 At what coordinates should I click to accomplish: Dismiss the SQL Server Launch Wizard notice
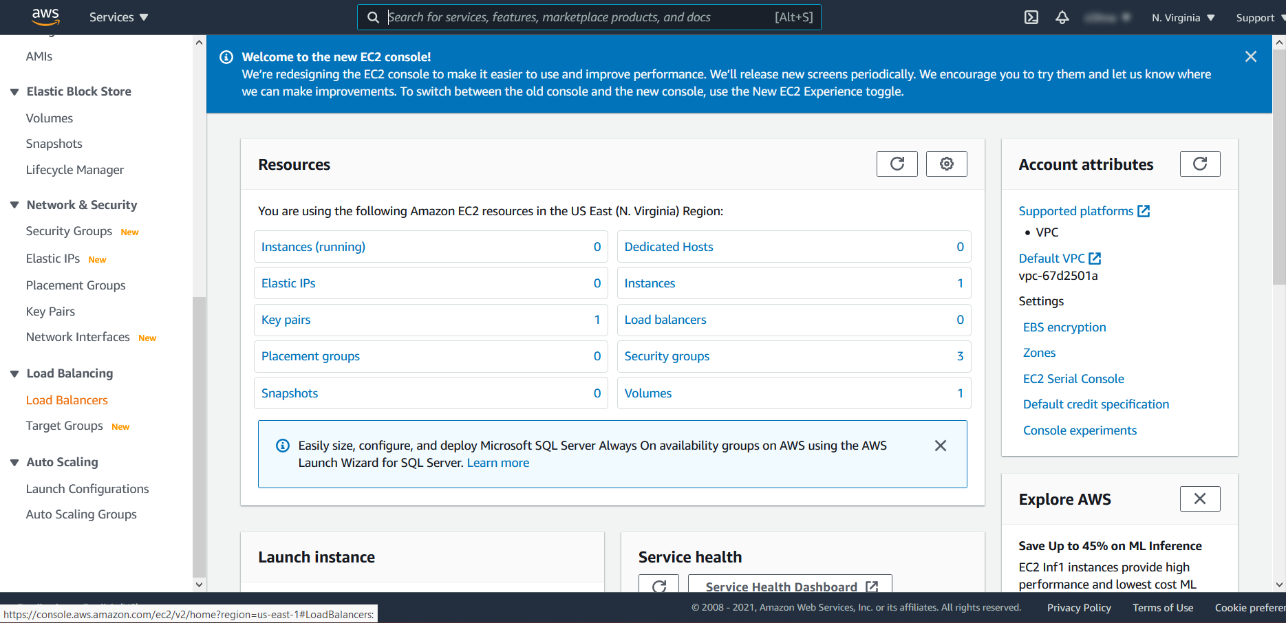click(941, 446)
